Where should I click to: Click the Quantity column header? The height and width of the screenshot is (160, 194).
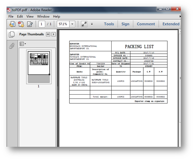tap(121, 72)
